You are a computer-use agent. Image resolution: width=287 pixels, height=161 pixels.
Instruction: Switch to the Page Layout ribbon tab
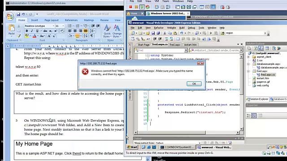click(52, 20)
